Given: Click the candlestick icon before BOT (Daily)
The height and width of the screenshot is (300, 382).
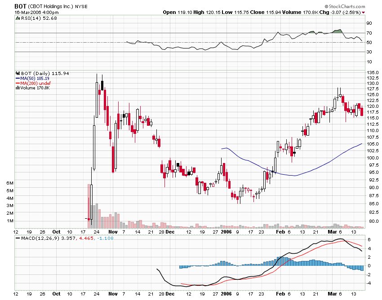Looking at the screenshot, I should pyautogui.click(x=18, y=73).
